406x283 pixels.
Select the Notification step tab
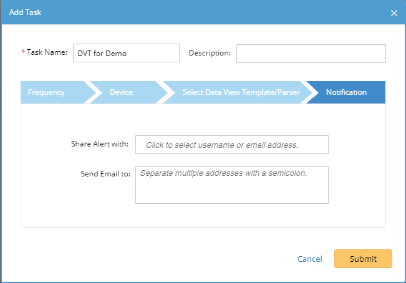(x=347, y=92)
